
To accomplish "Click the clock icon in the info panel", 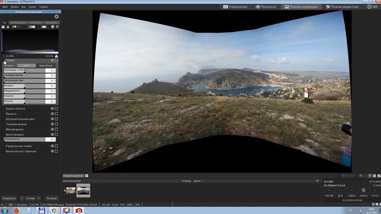I will [364, 190].
